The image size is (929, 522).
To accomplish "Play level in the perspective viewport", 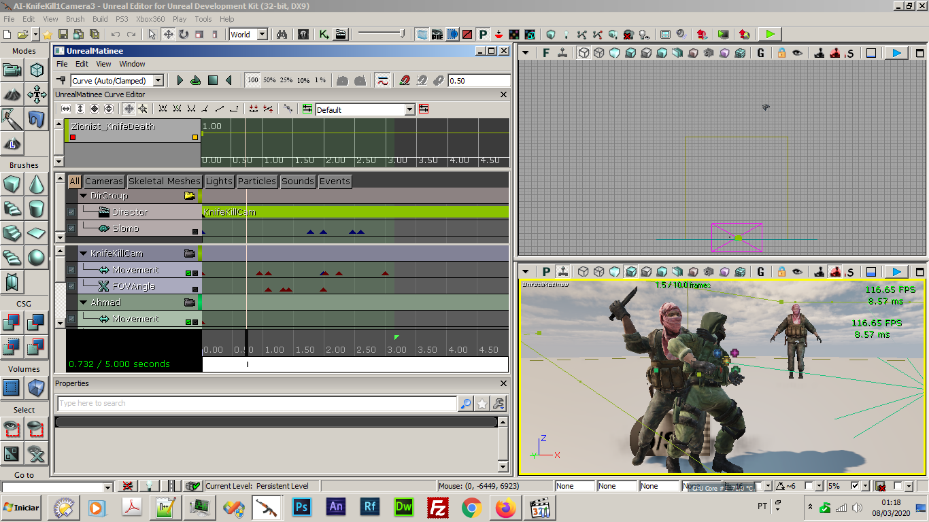I will coord(897,272).
